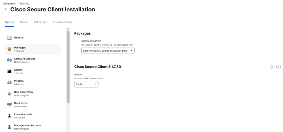
Task: Click the Local Accounts user icon
Action: coord(9,116)
